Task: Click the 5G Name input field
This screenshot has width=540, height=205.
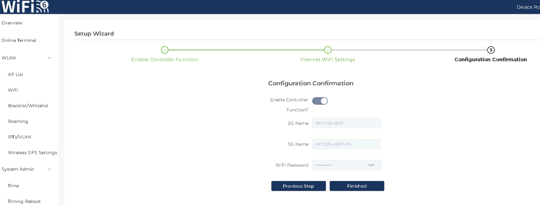Action: [346, 144]
